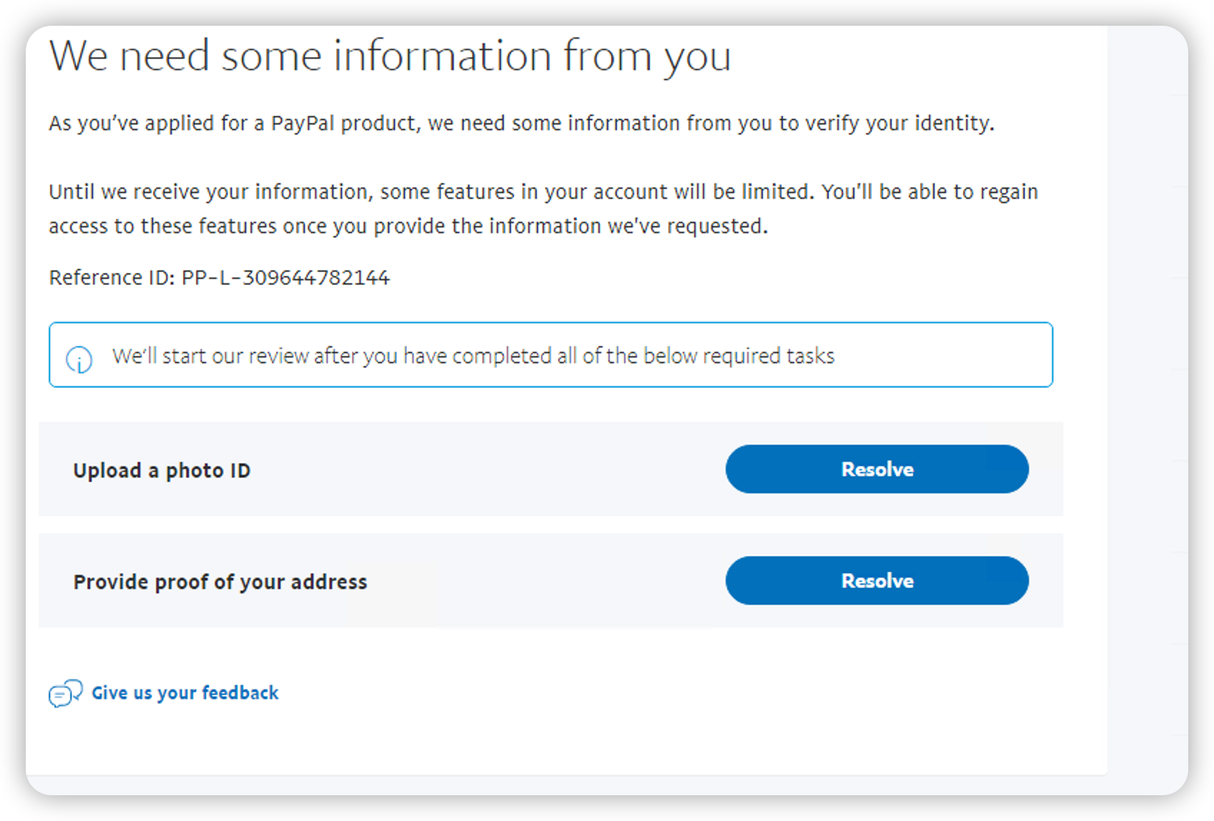Select the Provide proof of your address label
This screenshot has height=821, width=1214.
(x=219, y=581)
